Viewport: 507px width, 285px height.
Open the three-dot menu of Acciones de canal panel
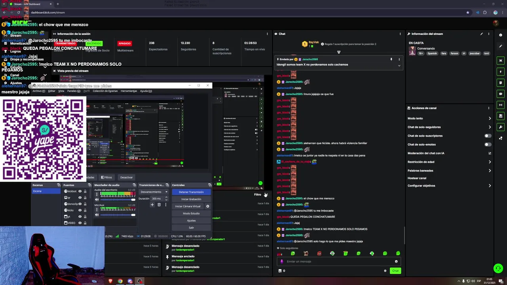[x=489, y=108]
